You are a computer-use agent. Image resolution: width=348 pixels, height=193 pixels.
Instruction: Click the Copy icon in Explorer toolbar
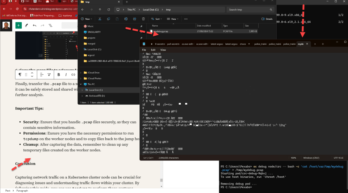coord(108,19)
